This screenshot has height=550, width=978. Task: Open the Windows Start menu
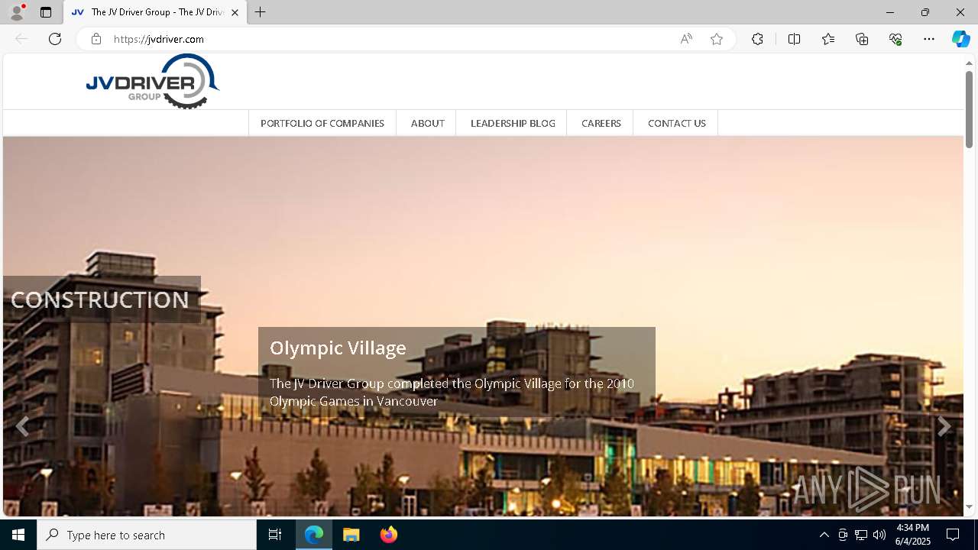[x=18, y=535]
